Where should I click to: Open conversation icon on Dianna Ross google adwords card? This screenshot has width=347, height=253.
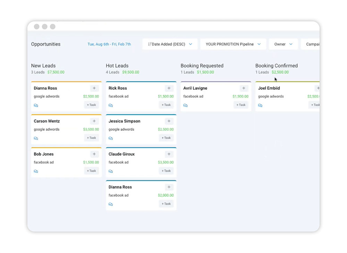tap(36, 105)
